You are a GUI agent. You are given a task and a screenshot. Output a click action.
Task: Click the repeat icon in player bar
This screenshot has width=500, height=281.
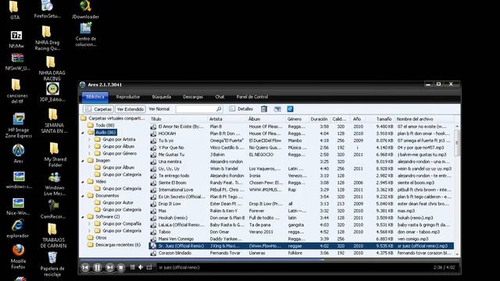pos(149,267)
